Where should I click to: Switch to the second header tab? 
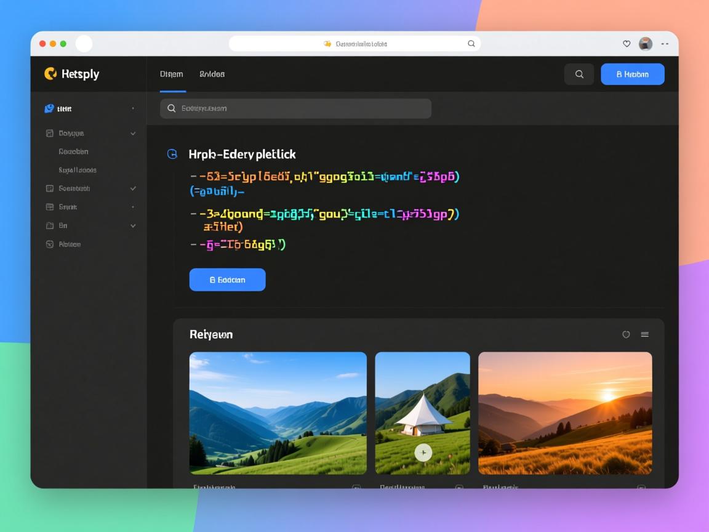pos(212,74)
